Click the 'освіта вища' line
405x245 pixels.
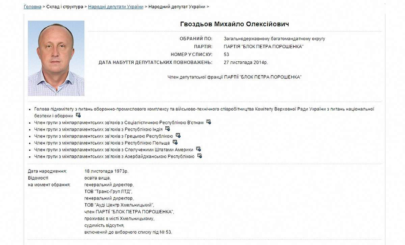[98, 178]
